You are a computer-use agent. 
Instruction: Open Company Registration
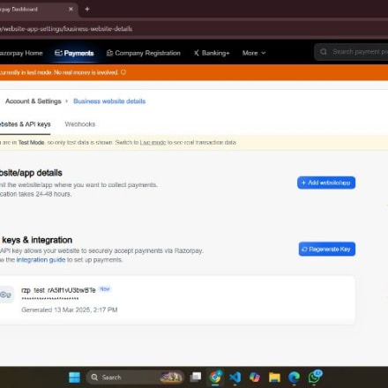tap(144, 53)
